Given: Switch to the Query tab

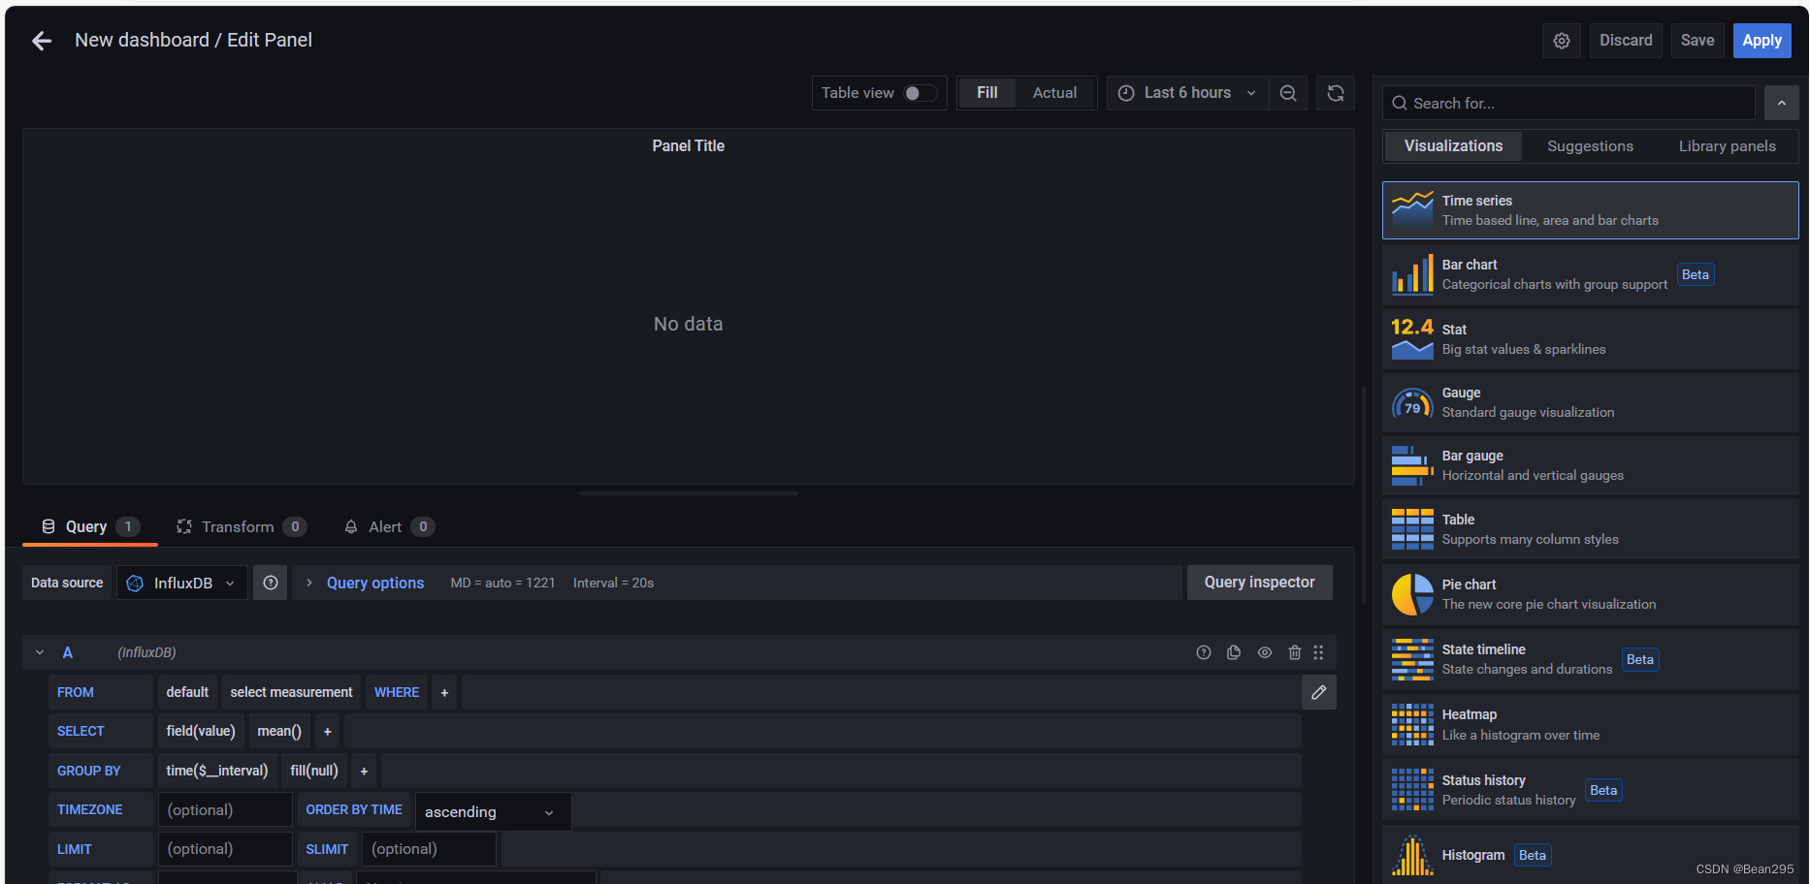Looking at the screenshot, I should [x=90, y=526].
